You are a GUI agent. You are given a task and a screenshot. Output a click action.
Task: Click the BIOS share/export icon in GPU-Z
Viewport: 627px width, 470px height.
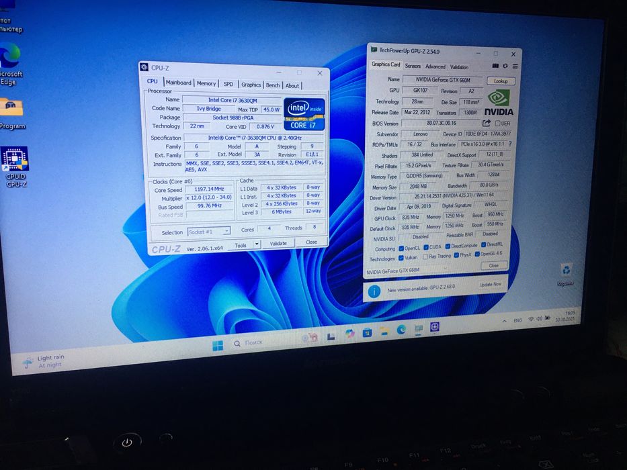point(487,123)
